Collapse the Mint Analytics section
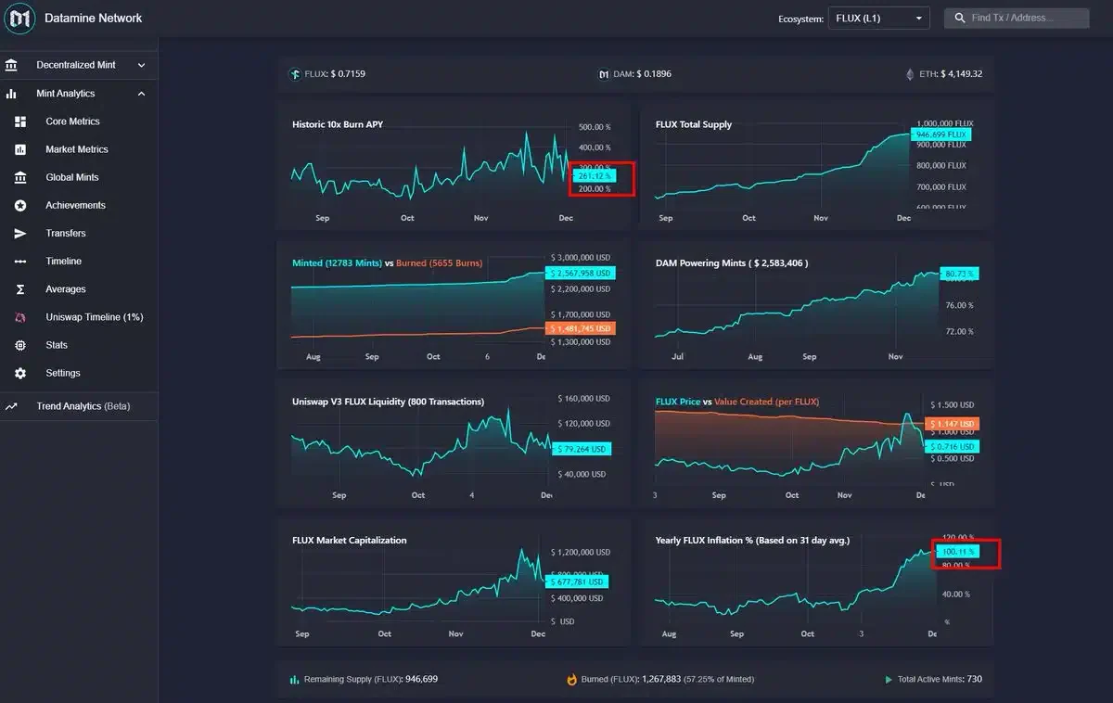Viewport: 1113px width, 703px height. click(x=79, y=94)
